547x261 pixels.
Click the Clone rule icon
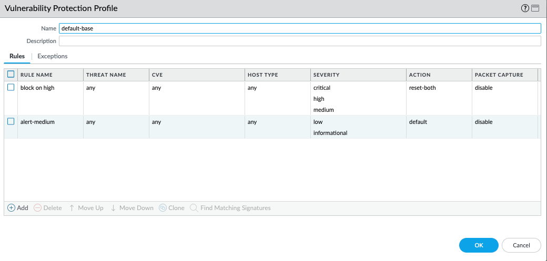[x=163, y=208]
